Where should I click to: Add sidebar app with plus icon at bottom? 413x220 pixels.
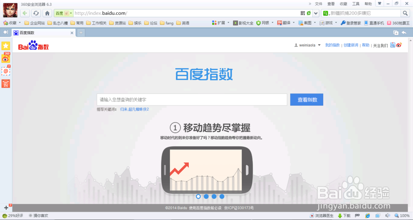6,208
